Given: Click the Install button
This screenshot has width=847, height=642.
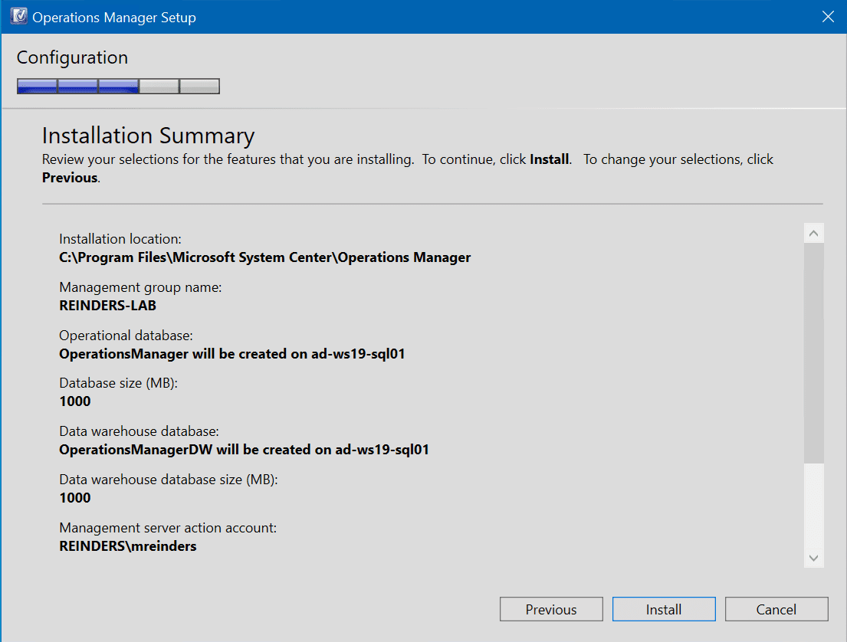Looking at the screenshot, I should click(x=664, y=609).
